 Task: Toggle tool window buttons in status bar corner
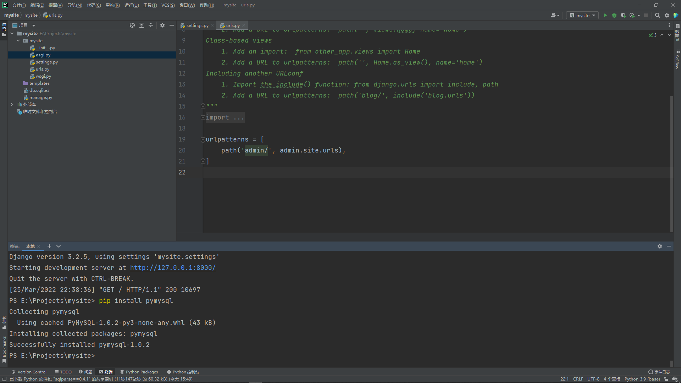tap(4, 379)
